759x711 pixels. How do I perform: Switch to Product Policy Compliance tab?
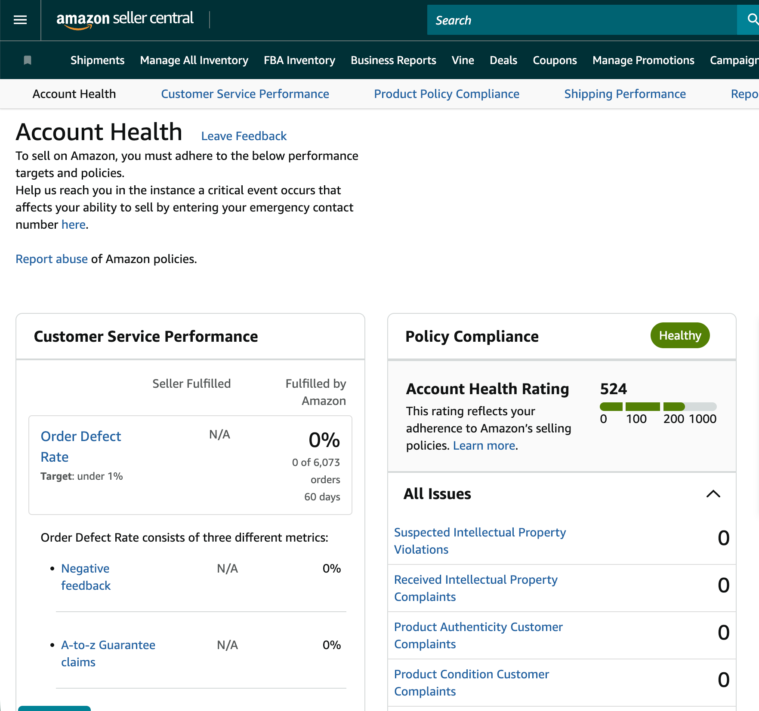447,94
